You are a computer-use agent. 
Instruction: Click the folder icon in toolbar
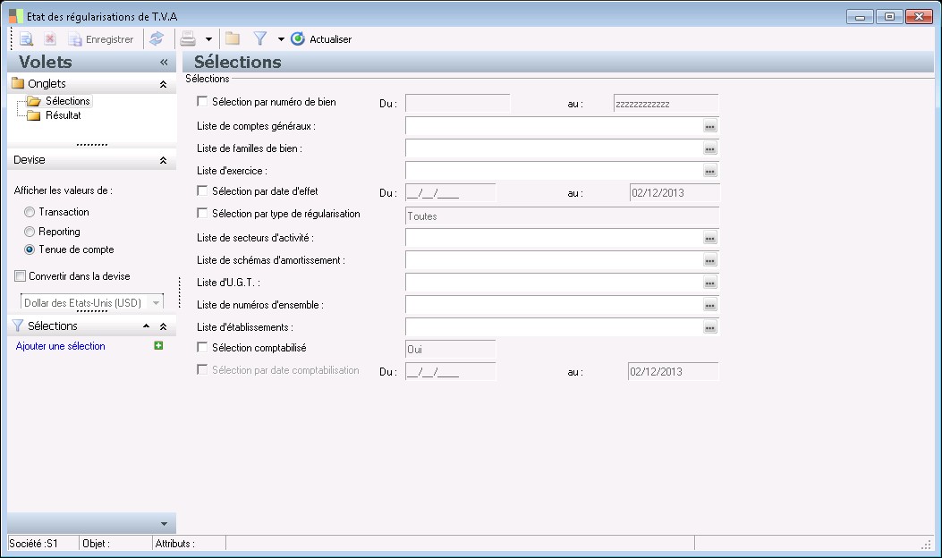(x=233, y=39)
